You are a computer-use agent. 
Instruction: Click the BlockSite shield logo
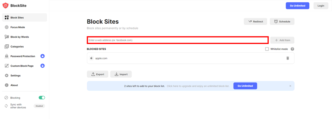point(6,5)
